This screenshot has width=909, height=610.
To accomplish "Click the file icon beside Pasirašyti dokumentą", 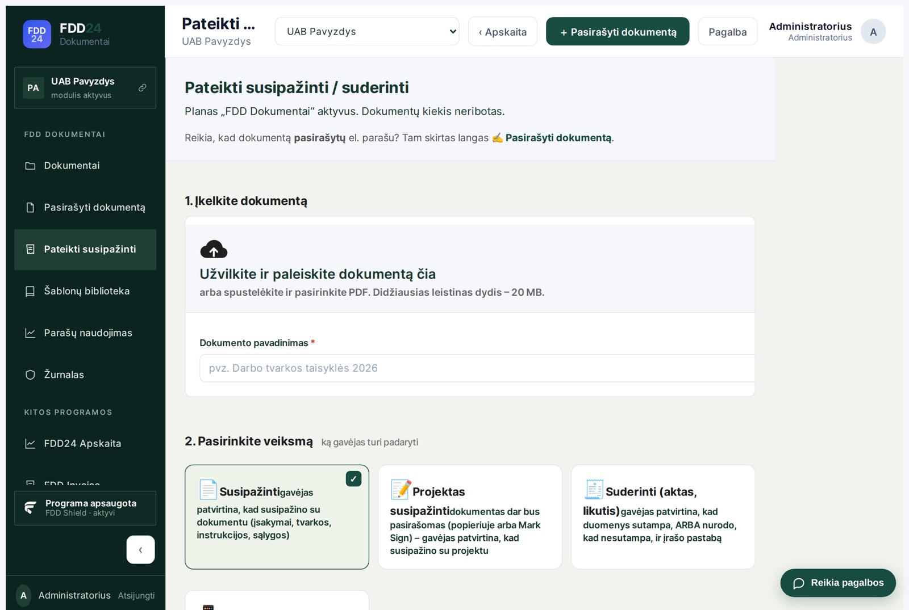I will tap(30, 208).
